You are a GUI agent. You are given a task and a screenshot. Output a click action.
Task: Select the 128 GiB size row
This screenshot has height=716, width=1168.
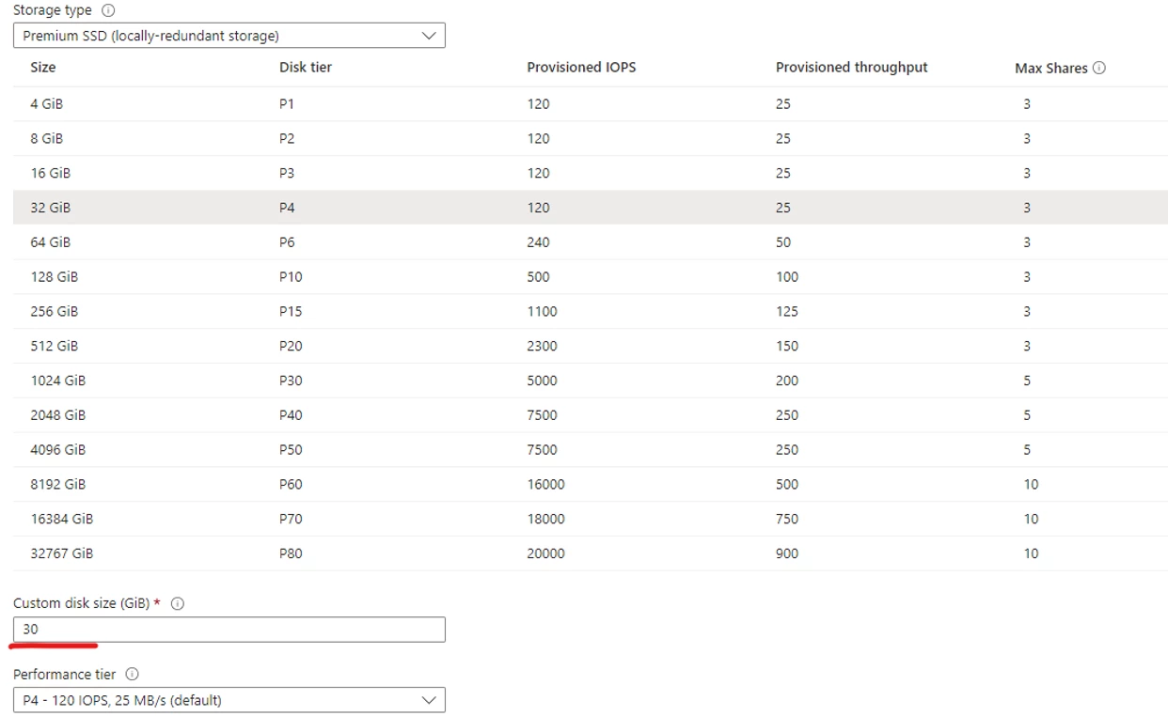[x=590, y=277]
